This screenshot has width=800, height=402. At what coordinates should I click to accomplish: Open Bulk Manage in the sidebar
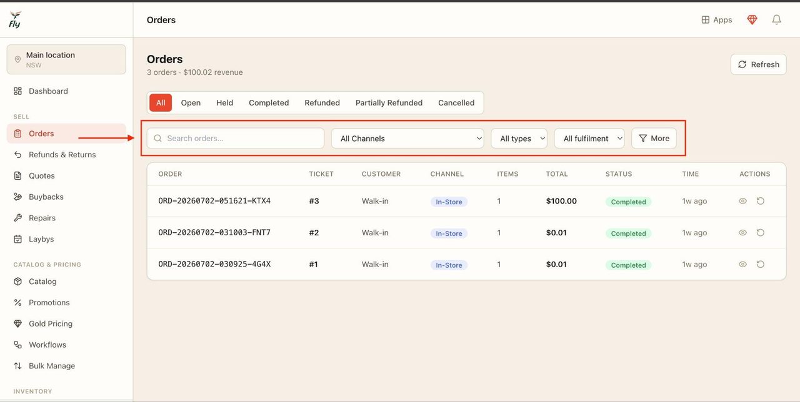[x=66, y=366]
